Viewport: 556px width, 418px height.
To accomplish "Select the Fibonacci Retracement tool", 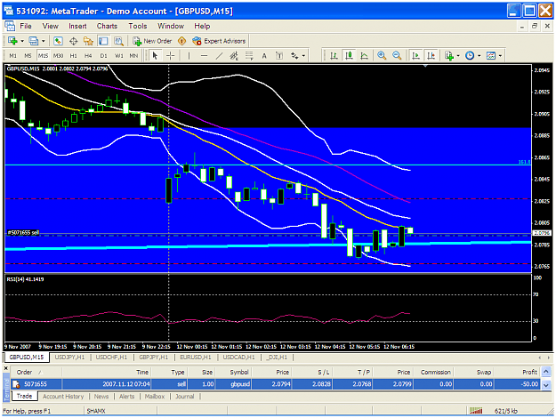I will [x=249, y=56].
